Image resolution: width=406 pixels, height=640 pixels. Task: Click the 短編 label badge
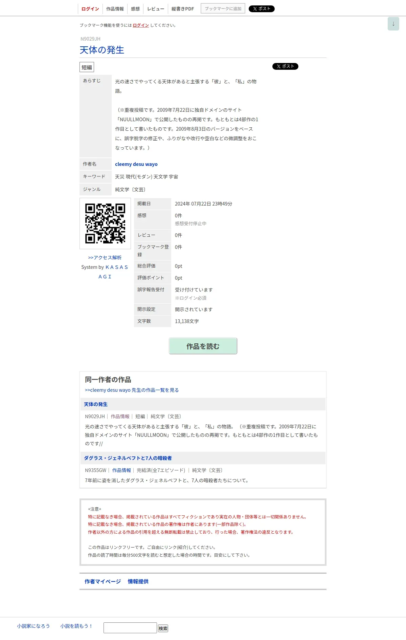click(87, 67)
